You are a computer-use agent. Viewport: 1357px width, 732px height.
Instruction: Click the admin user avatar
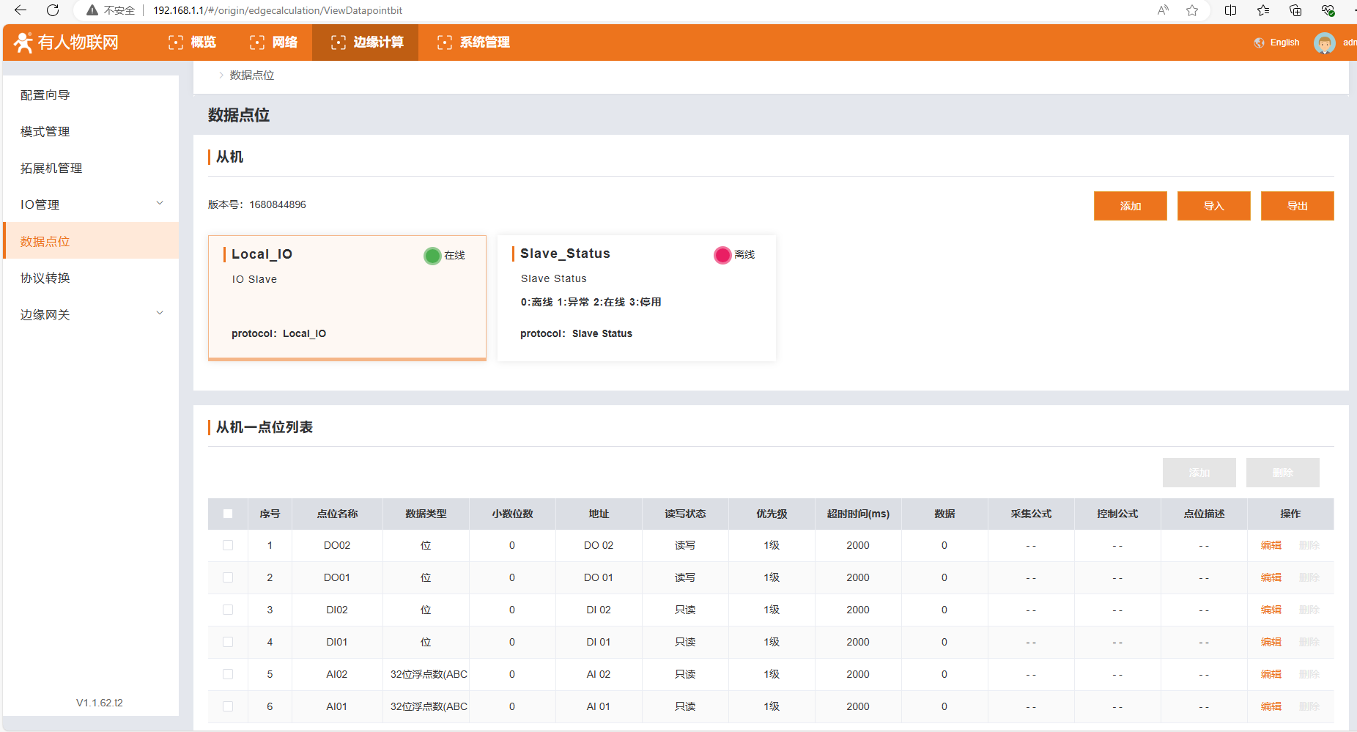click(1324, 43)
